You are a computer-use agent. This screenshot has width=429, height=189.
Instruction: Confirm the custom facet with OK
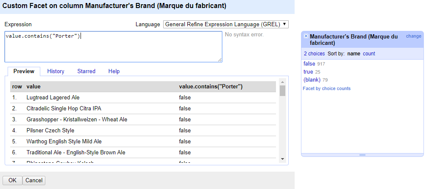point(12,180)
